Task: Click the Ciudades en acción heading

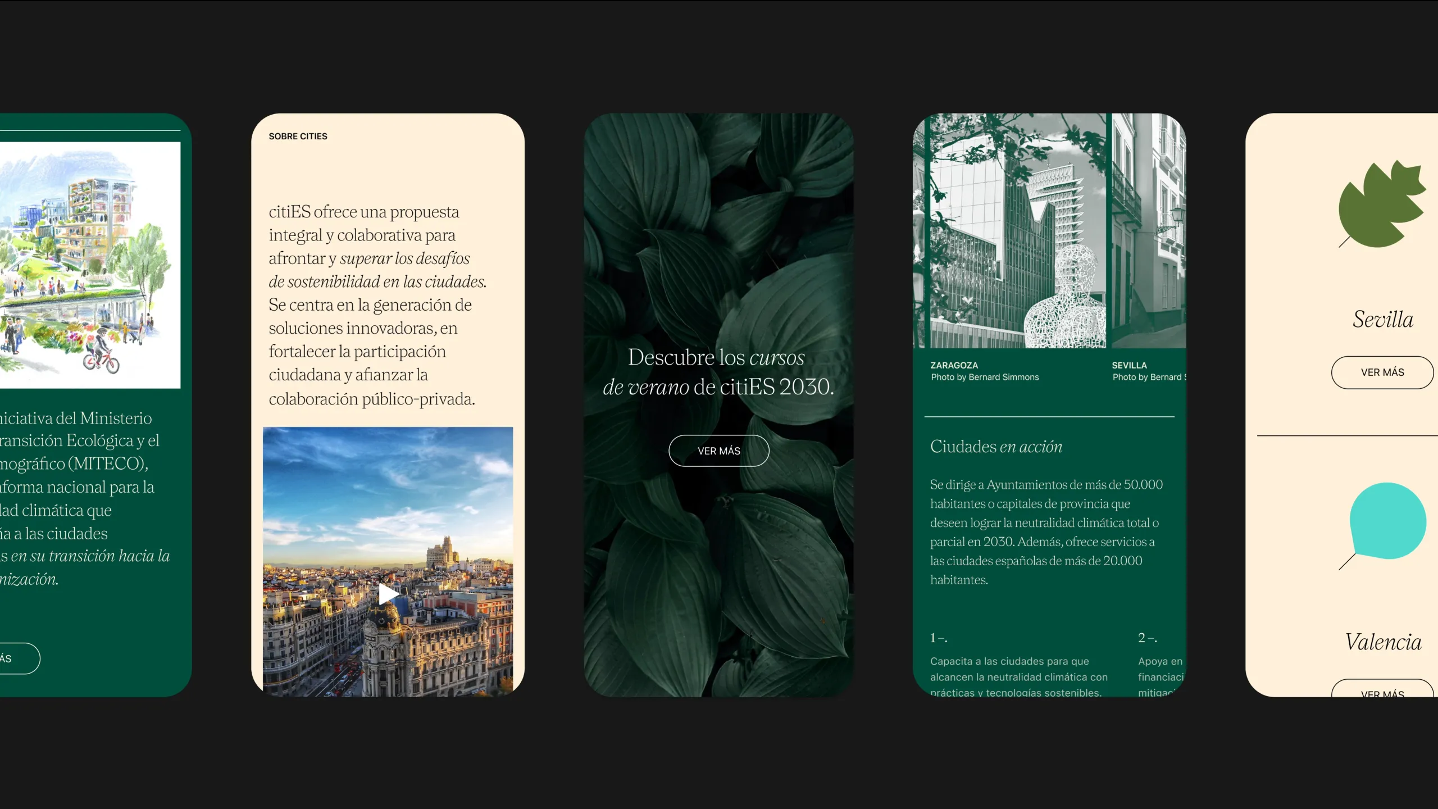Action: pyautogui.click(x=996, y=447)
